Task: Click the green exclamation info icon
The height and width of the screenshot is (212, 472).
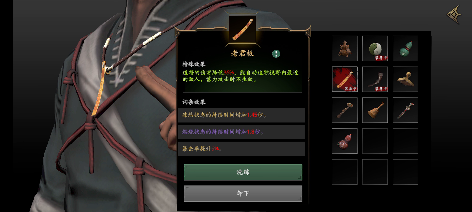Action: (276, 54)
